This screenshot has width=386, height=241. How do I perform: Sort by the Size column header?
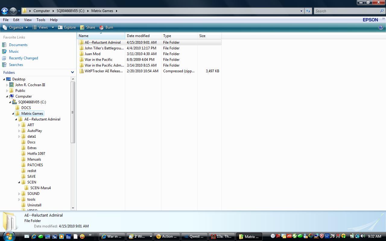[x=210, y=36]
